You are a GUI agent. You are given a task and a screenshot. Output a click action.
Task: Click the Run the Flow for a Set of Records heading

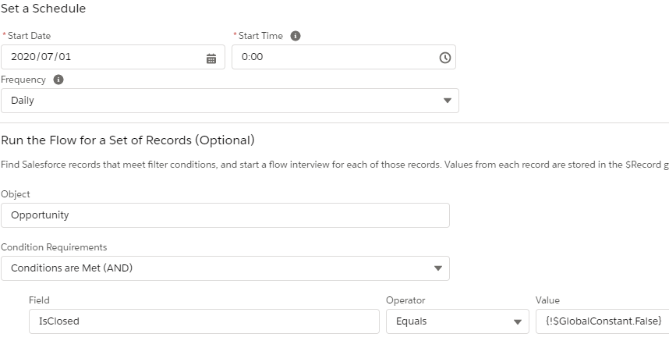pos(128,140)
